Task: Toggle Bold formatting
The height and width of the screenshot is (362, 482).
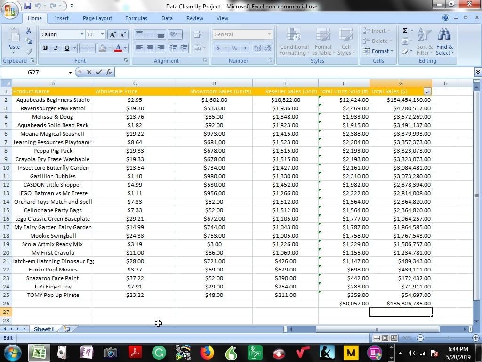Action: pos(45,48)
